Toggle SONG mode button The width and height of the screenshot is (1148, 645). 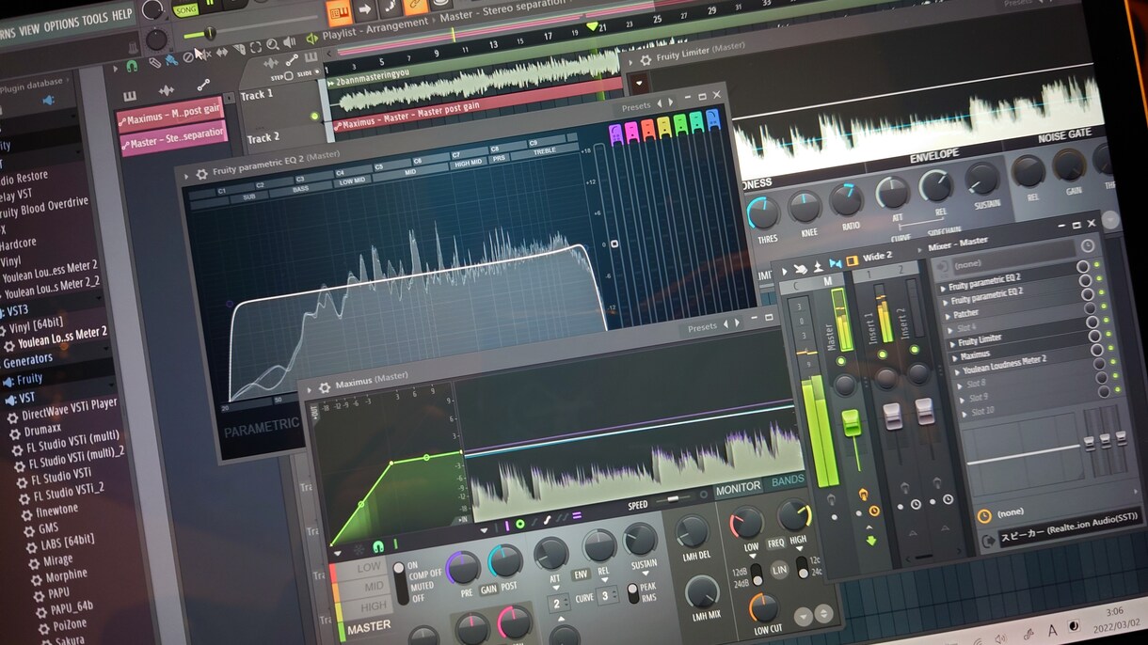[x=185, y=8]
